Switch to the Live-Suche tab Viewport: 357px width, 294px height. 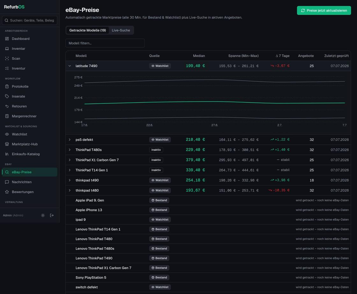(x=121, y=30)
